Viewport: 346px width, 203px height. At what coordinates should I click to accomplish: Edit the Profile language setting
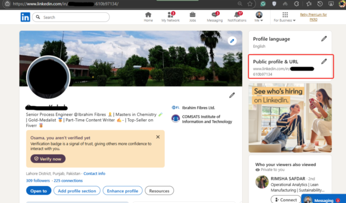[x=324, y=39]
